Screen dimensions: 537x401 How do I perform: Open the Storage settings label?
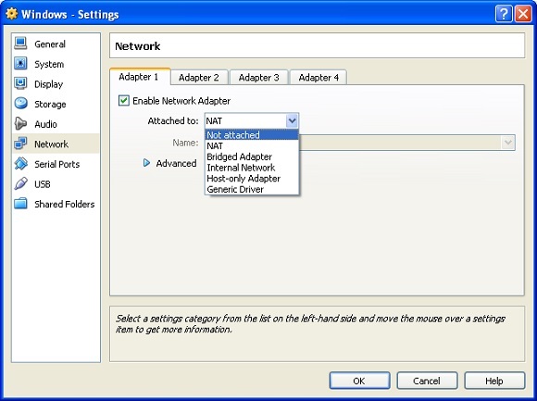click(x=50, y=104)
